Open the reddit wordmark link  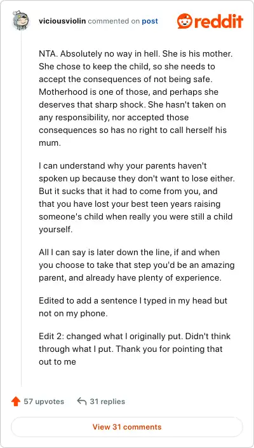218,21
